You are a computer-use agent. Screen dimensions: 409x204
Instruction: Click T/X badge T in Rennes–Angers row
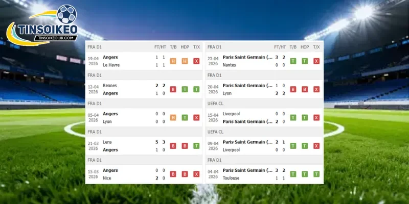[196, 90]
